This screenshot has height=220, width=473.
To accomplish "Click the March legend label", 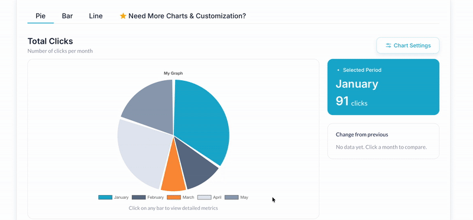I will click(x=188, y=198).
